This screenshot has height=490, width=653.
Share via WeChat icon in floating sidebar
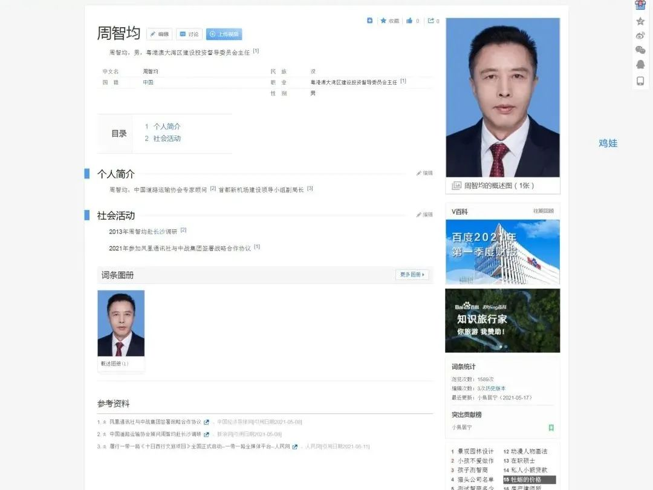coord(640,50)
